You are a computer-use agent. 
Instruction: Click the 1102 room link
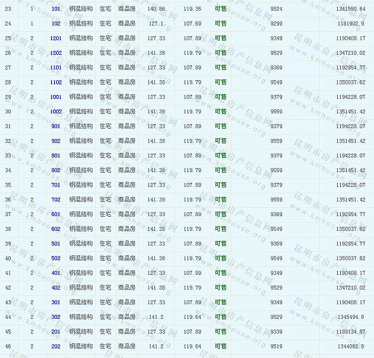coord(56,83)
